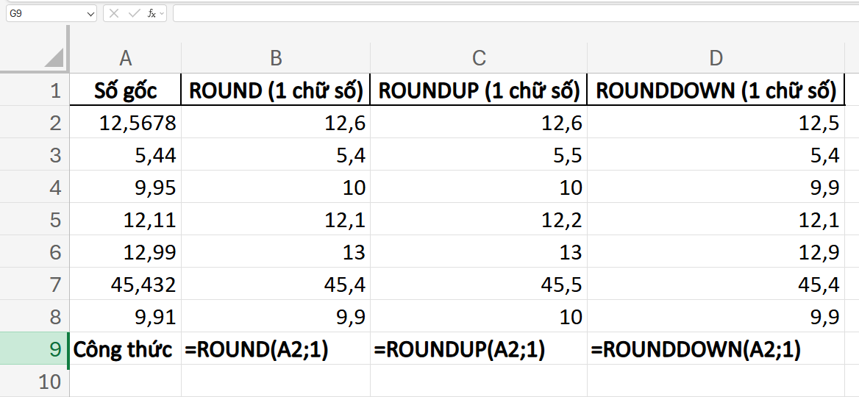Screen dimensions: 859x397
Task: Select column D header
Action: (x=716, y=59)
